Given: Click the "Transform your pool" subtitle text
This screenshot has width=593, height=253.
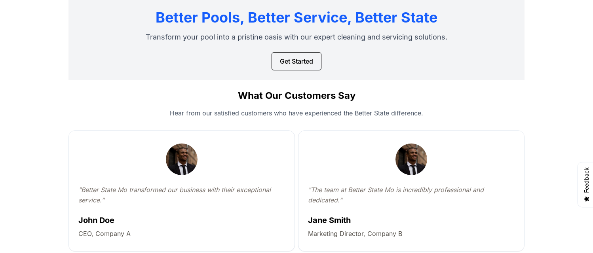Looking at the screenshot, I should tap(296, 37).
